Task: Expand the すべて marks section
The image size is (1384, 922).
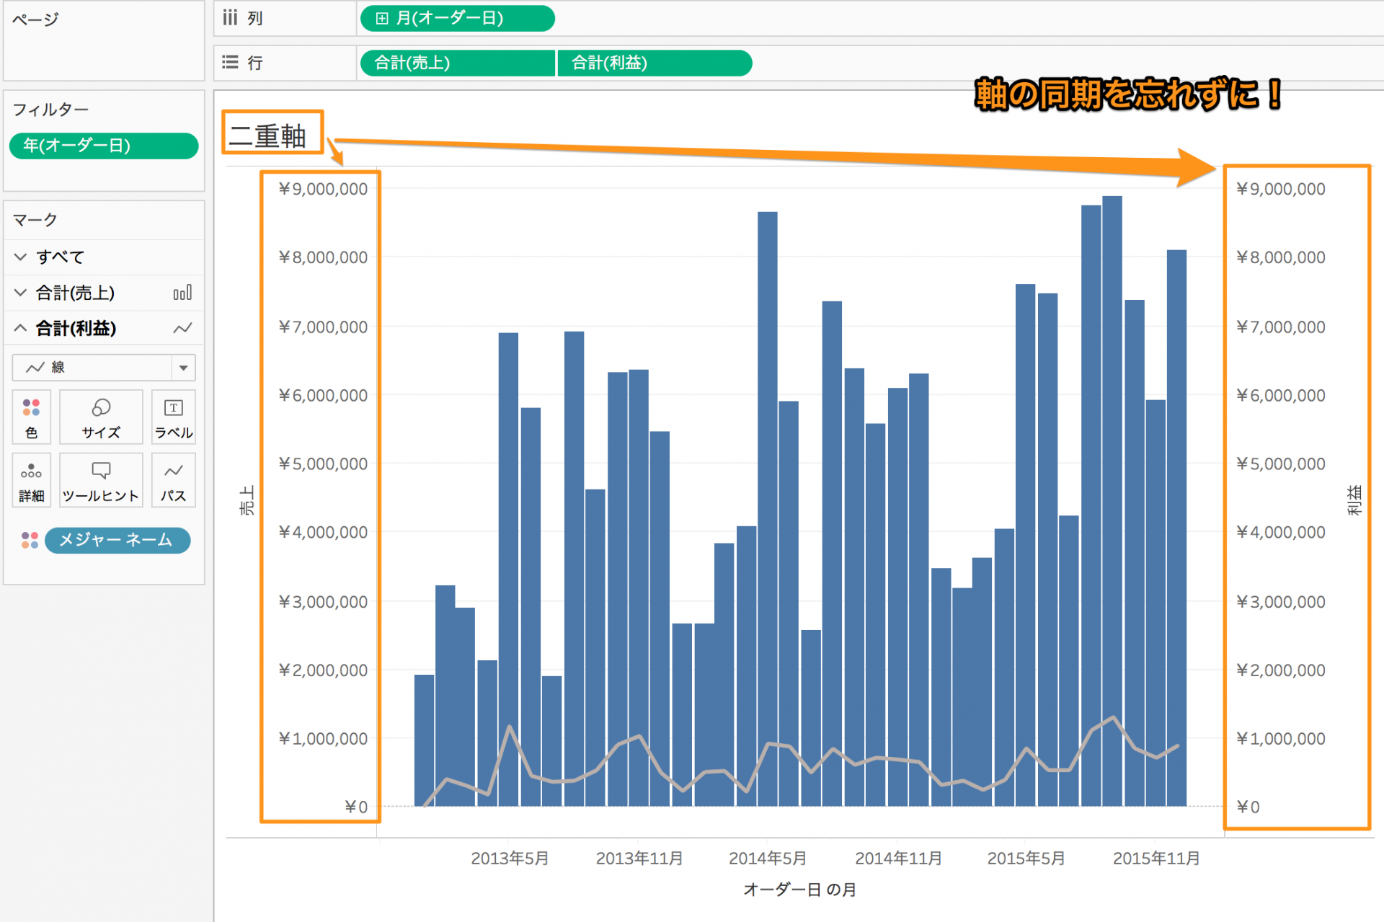Action: pos(20,257)
